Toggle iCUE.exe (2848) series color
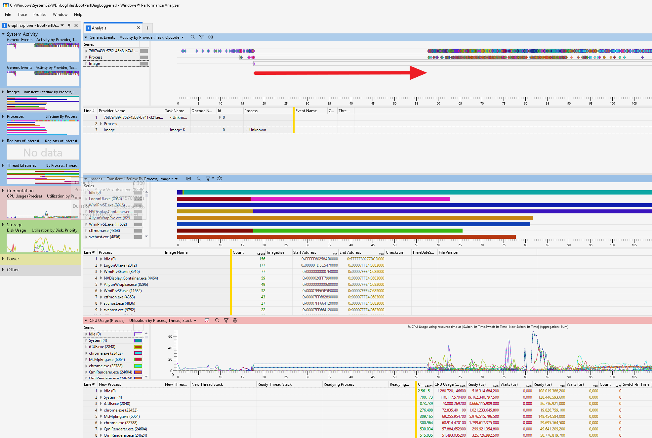 138,347
